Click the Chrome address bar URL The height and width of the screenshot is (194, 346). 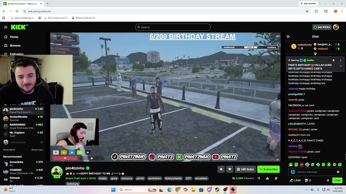(39, 11)
